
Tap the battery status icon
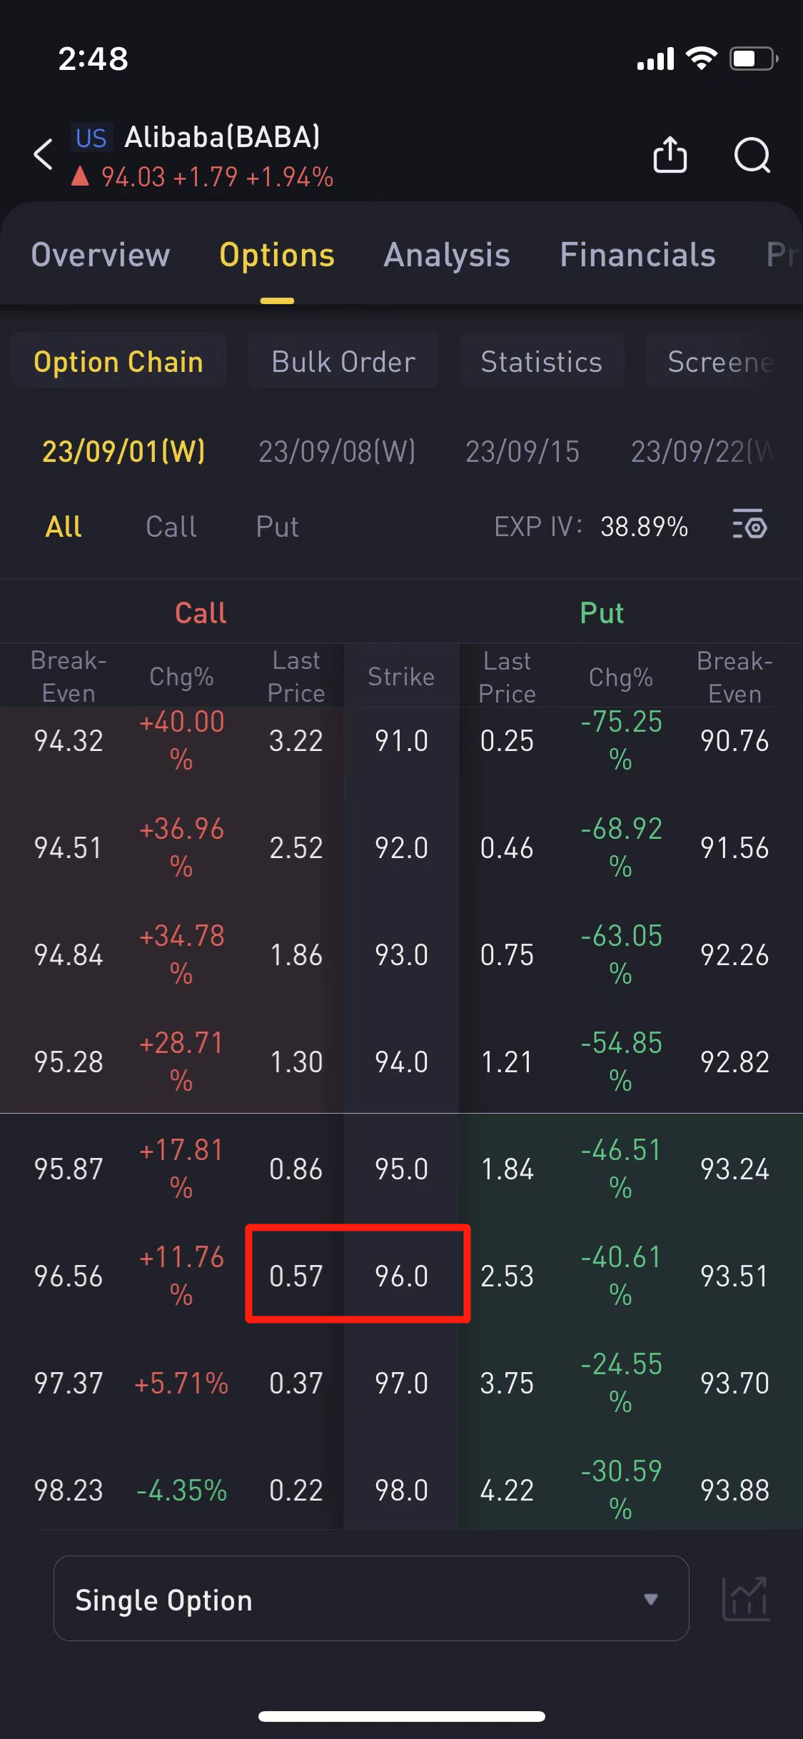tap(753, 59)
